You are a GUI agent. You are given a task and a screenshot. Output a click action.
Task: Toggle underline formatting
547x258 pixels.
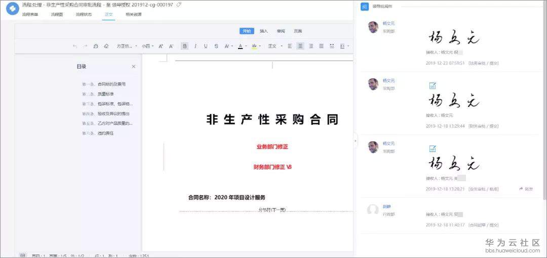(206, 46)
